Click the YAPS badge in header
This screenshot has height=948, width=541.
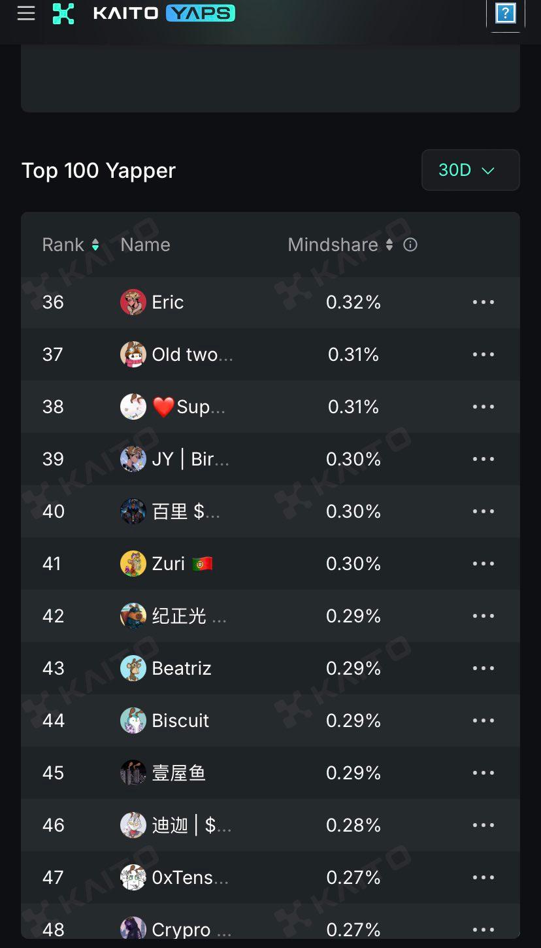pyautogui.click(x=200, y=13)
